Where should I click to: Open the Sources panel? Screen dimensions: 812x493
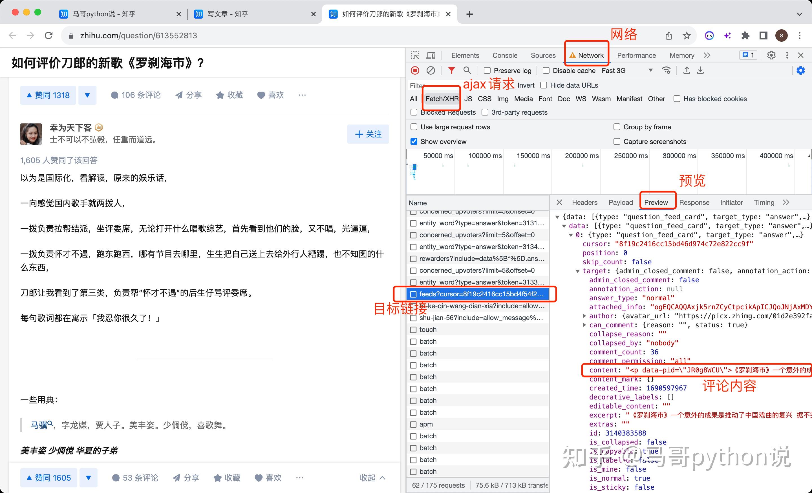543,55
